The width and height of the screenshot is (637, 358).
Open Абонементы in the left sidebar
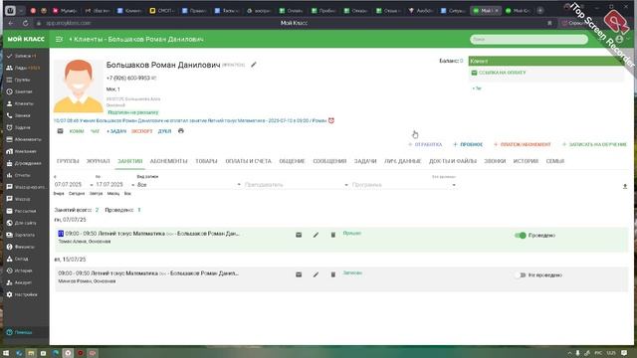(24, 139)
